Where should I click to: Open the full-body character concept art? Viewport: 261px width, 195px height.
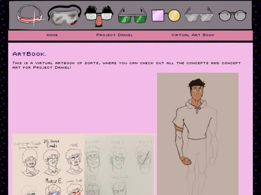tap(198, 134)
